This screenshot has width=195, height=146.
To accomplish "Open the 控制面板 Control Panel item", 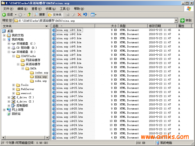I will [22, 105].
